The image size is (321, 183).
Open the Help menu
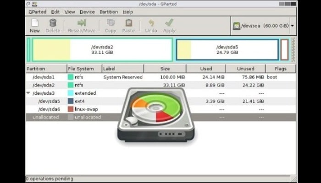tap(128, 12)
